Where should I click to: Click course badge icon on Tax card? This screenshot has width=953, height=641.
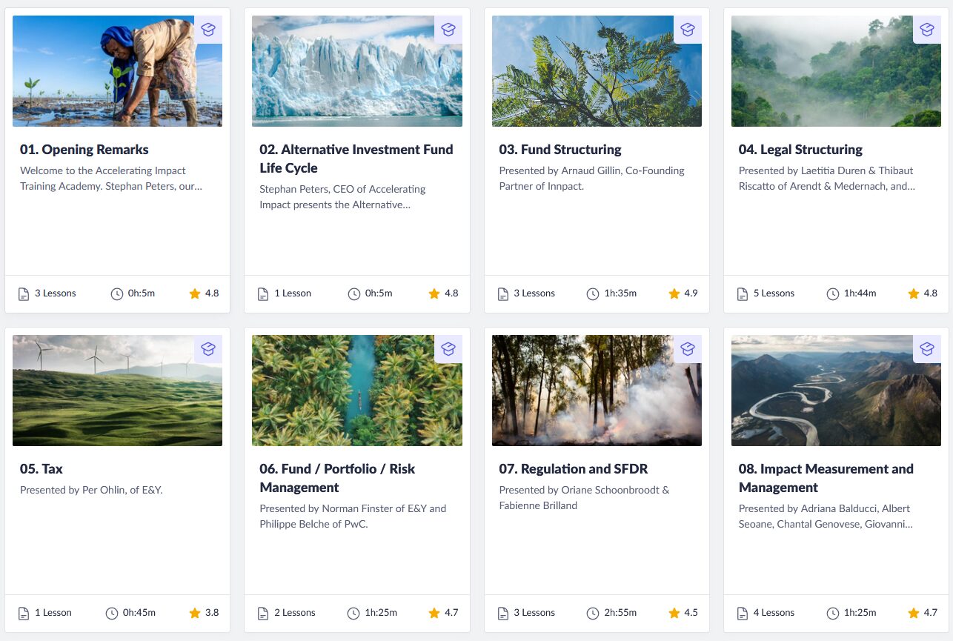[x=208, y=349]
